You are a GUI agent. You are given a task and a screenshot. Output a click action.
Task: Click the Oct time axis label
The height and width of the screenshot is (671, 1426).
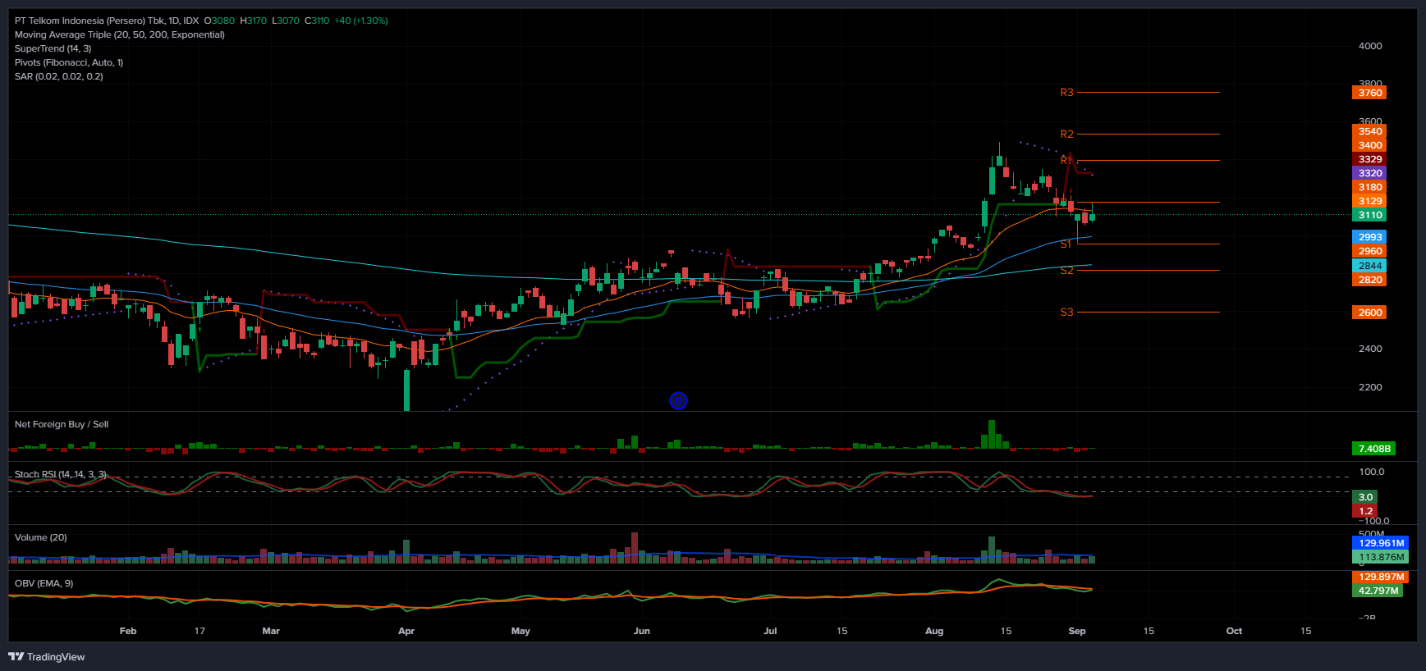pos(1234,631)
